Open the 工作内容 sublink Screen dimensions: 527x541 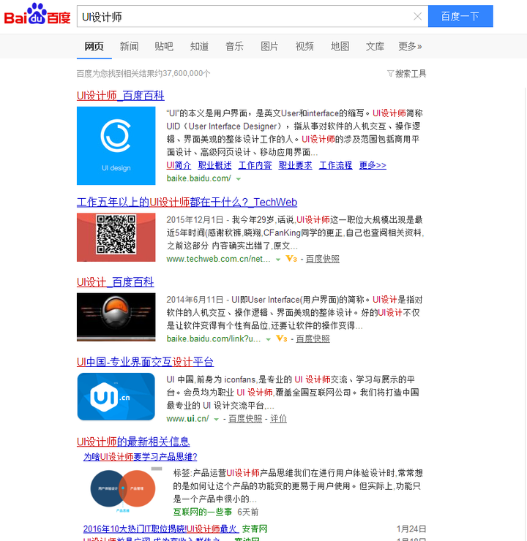pyautogui.click(x=255, y=165)
